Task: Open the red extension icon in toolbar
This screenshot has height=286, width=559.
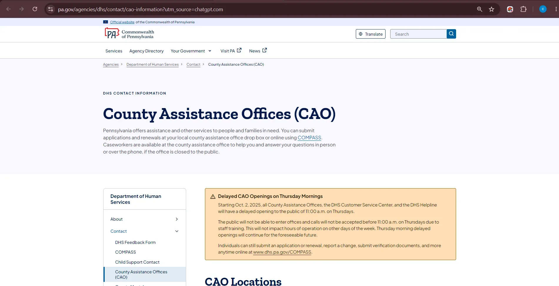Action: point(510,9)
